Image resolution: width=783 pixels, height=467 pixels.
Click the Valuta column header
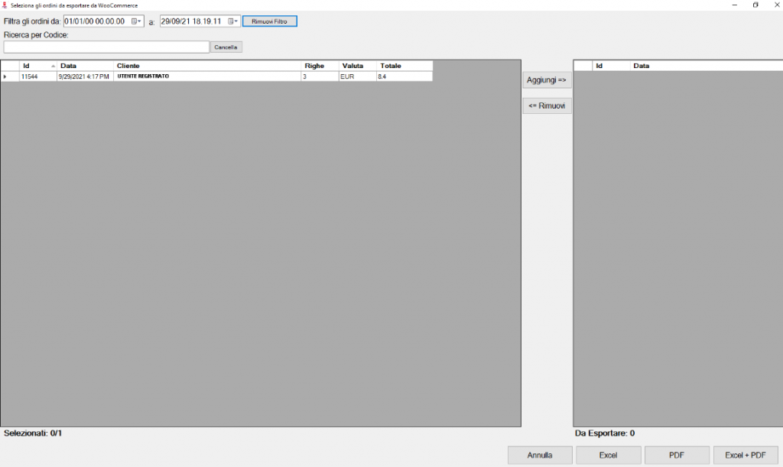(356, 66)
